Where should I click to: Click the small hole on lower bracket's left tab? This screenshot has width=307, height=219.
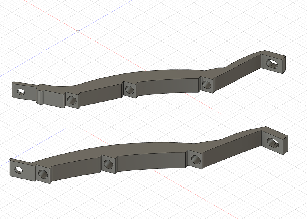point(18,170)
